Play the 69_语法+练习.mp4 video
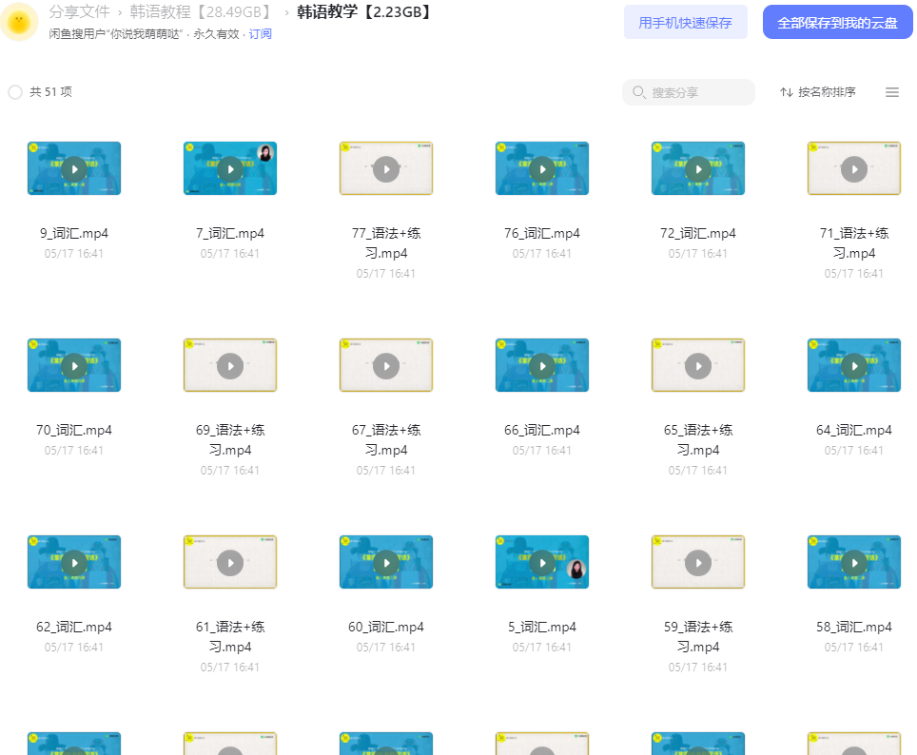 tap(230, 365)
